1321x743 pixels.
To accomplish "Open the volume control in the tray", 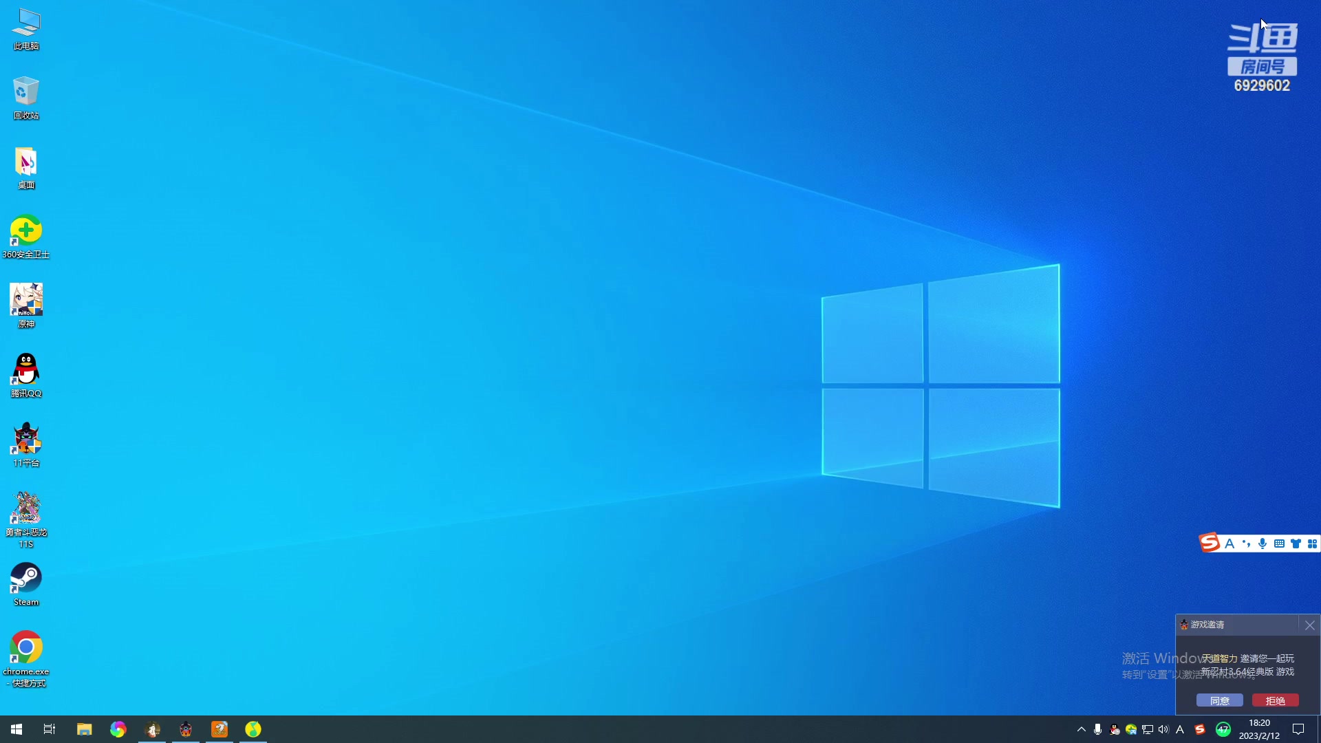I will pyautogui.click(x=1163, y=729).
